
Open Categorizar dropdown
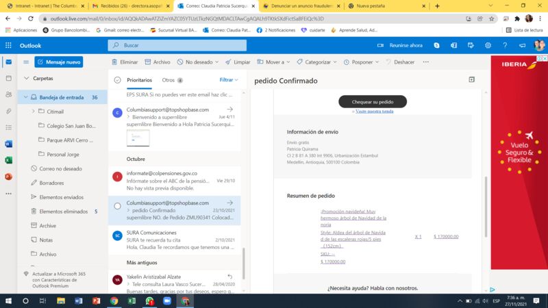click(x=316, y=62)
